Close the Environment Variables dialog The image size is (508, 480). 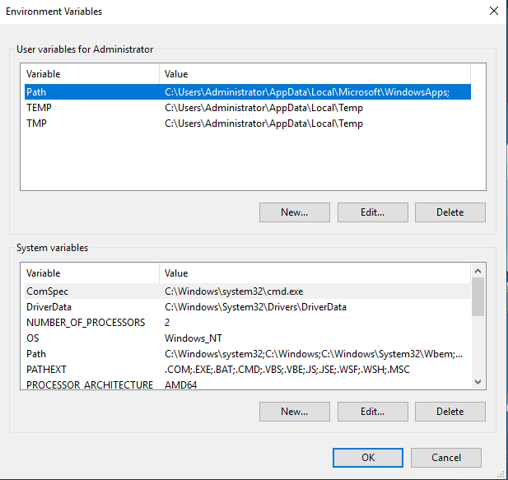[x=493, y=12]
